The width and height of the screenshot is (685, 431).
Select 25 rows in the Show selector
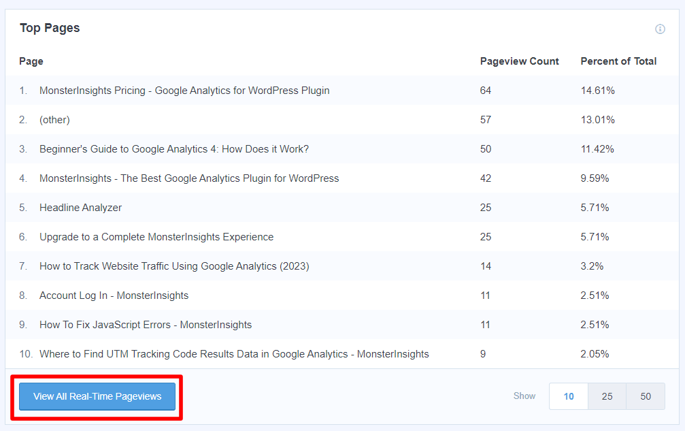[x=607, y=396]
